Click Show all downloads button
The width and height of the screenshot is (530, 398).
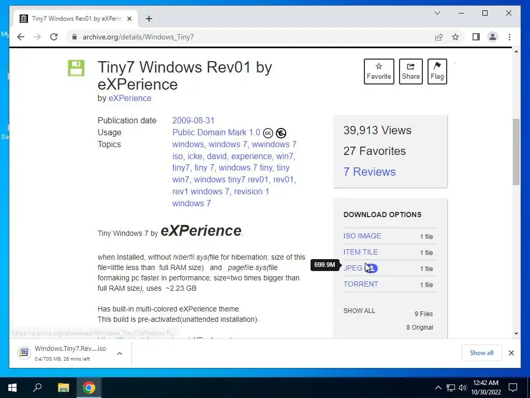(x=482, y=353)
